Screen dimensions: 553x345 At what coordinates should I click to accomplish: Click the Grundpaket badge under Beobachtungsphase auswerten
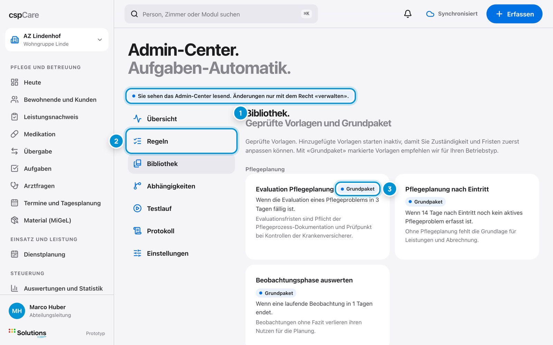pos(276,293)
